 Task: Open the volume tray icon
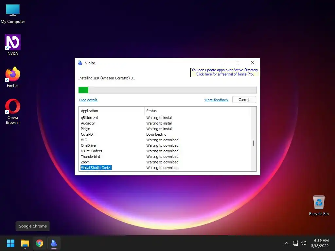(x=303, y=243)
